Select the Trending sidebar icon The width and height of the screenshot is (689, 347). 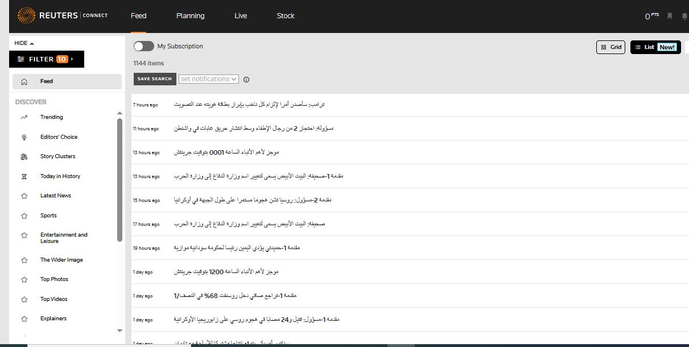[24, 117]
